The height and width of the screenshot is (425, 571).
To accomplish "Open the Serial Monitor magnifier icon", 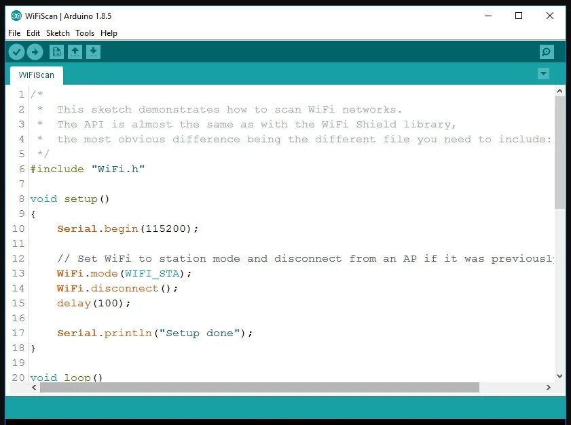I will pos(547,52).
